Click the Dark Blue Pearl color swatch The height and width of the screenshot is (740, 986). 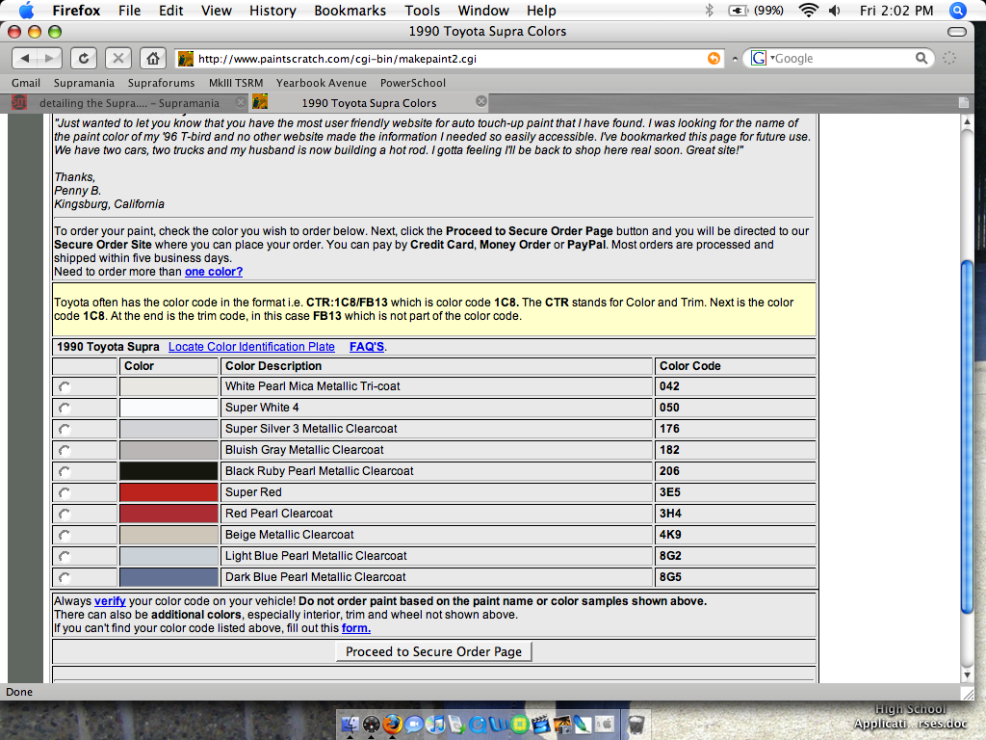pyautogui.click(x=169, y=577)
